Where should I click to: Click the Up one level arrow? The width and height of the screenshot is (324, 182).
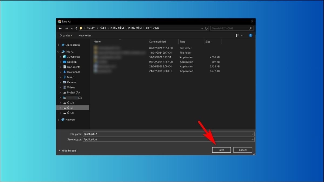point(76,28)
